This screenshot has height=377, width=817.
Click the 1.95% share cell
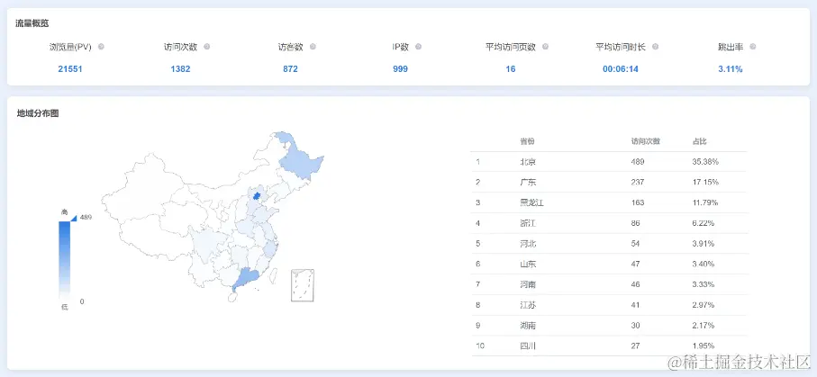[x=704, y=346]
